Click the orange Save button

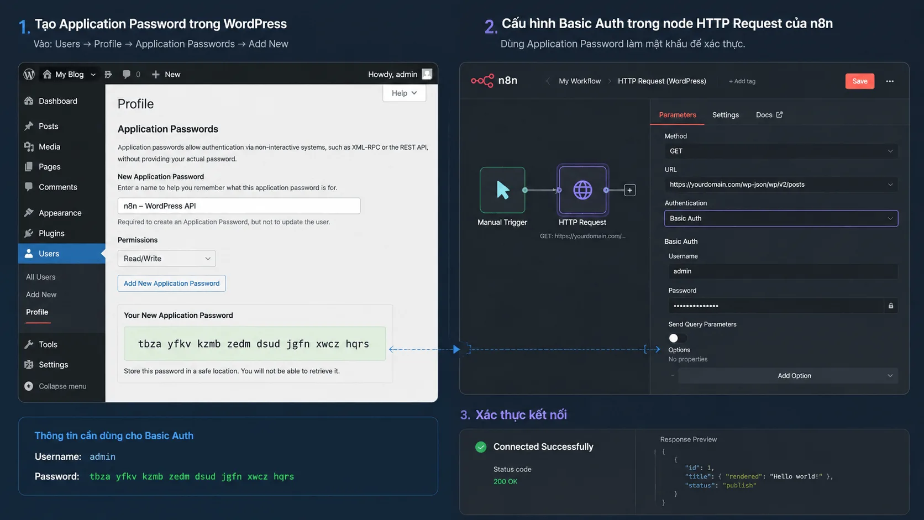click(860, 81)
